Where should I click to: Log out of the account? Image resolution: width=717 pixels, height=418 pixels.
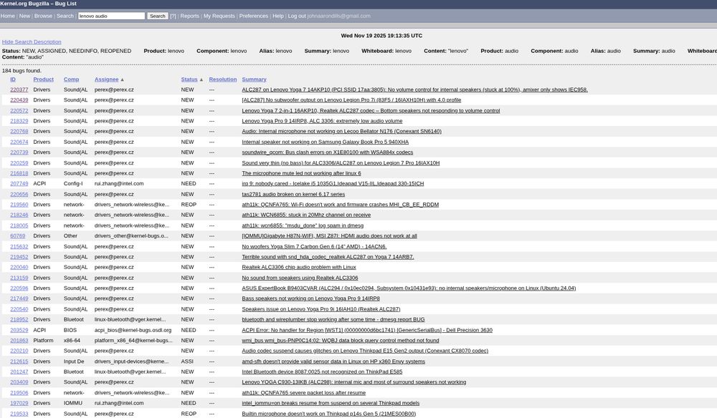point(297,16)
